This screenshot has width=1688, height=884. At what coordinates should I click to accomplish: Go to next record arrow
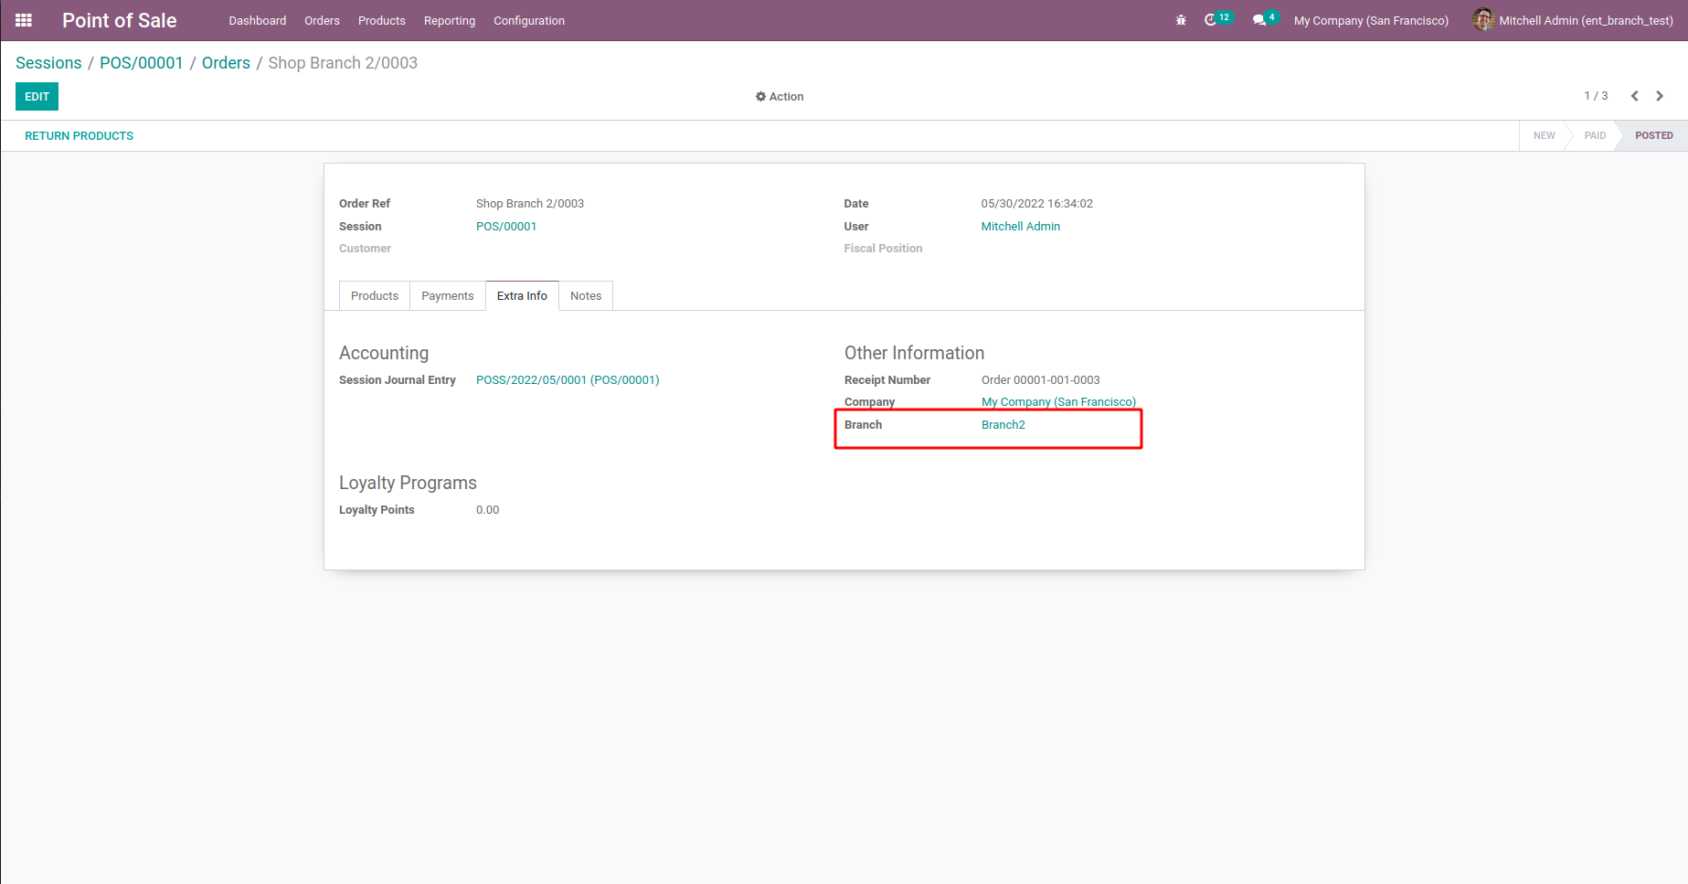tap(1660, 96)
